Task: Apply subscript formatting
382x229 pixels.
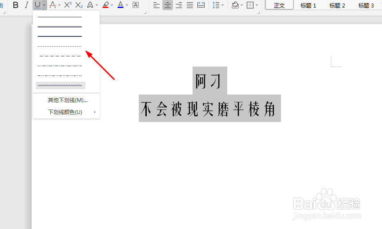Action: (x=79, y=5)
